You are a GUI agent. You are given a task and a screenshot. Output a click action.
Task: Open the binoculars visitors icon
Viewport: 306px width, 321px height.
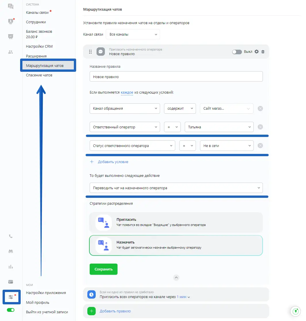(x=11, y=251)
